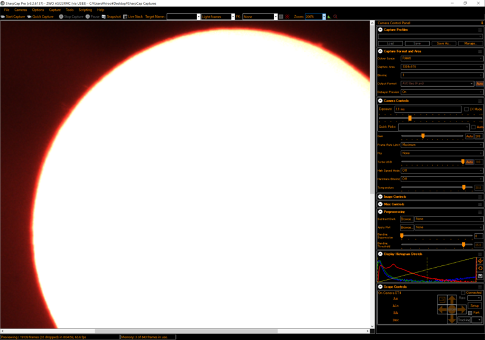Open the Output Format dropdown
This screenshot has width=485, height=340.
(x=437, y=84)
